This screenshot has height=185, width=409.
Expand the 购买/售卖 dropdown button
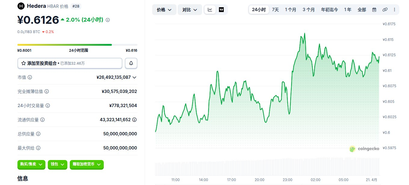31,164
